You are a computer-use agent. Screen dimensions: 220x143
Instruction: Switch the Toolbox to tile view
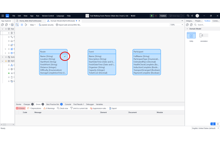coord(213,124)
